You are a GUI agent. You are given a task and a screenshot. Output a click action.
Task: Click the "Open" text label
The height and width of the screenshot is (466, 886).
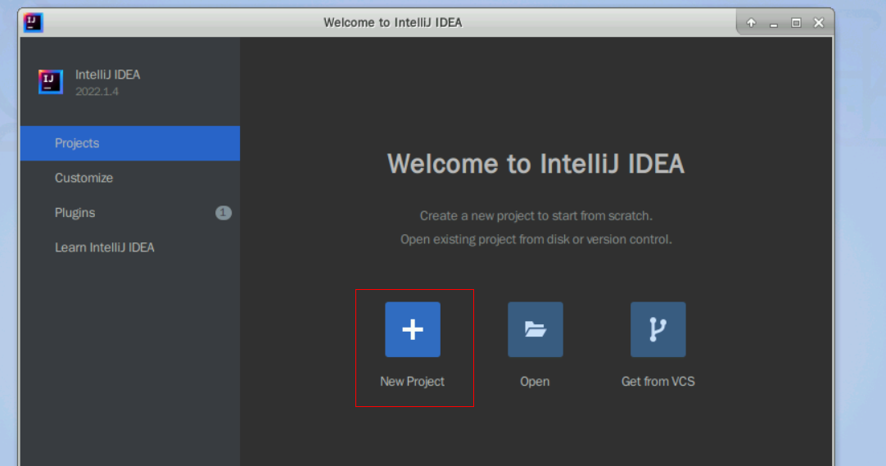click(x=535, y=382)
